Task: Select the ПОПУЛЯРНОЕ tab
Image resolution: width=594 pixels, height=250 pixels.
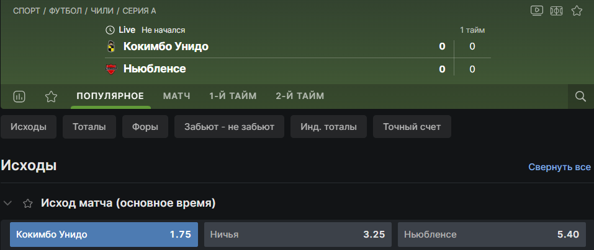Action: (110, 96)
